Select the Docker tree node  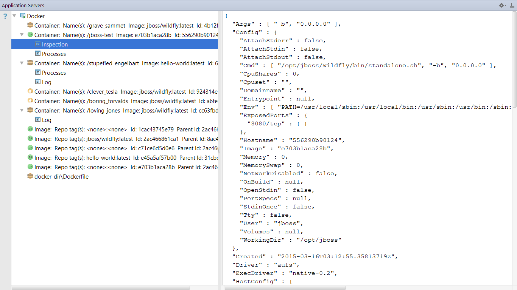click(36, 16)
